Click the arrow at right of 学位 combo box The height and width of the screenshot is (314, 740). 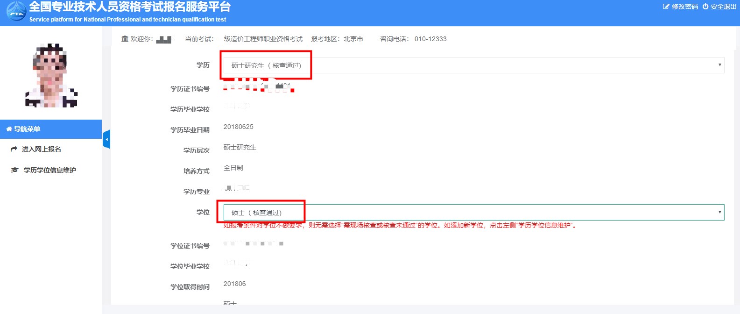[x=719, y=212]
